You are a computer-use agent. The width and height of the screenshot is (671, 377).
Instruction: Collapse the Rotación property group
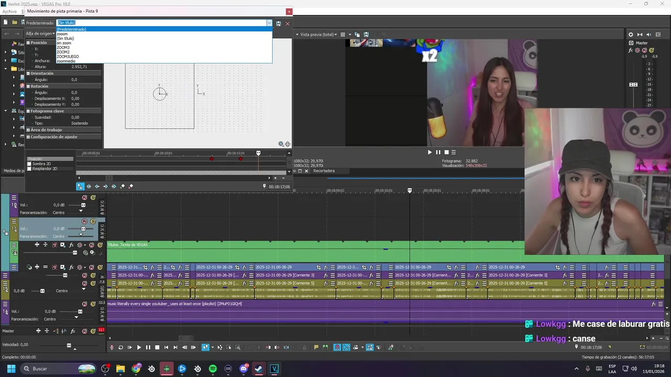(x=28, y=86)
